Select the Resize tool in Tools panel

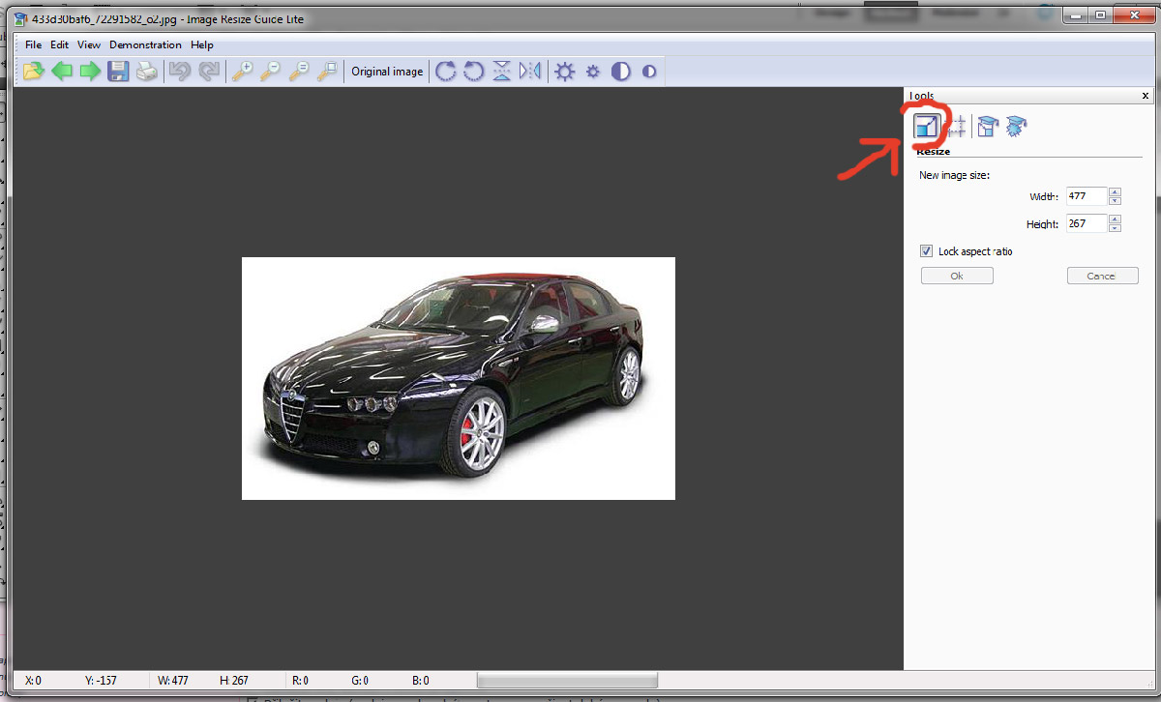pos(927,126)
